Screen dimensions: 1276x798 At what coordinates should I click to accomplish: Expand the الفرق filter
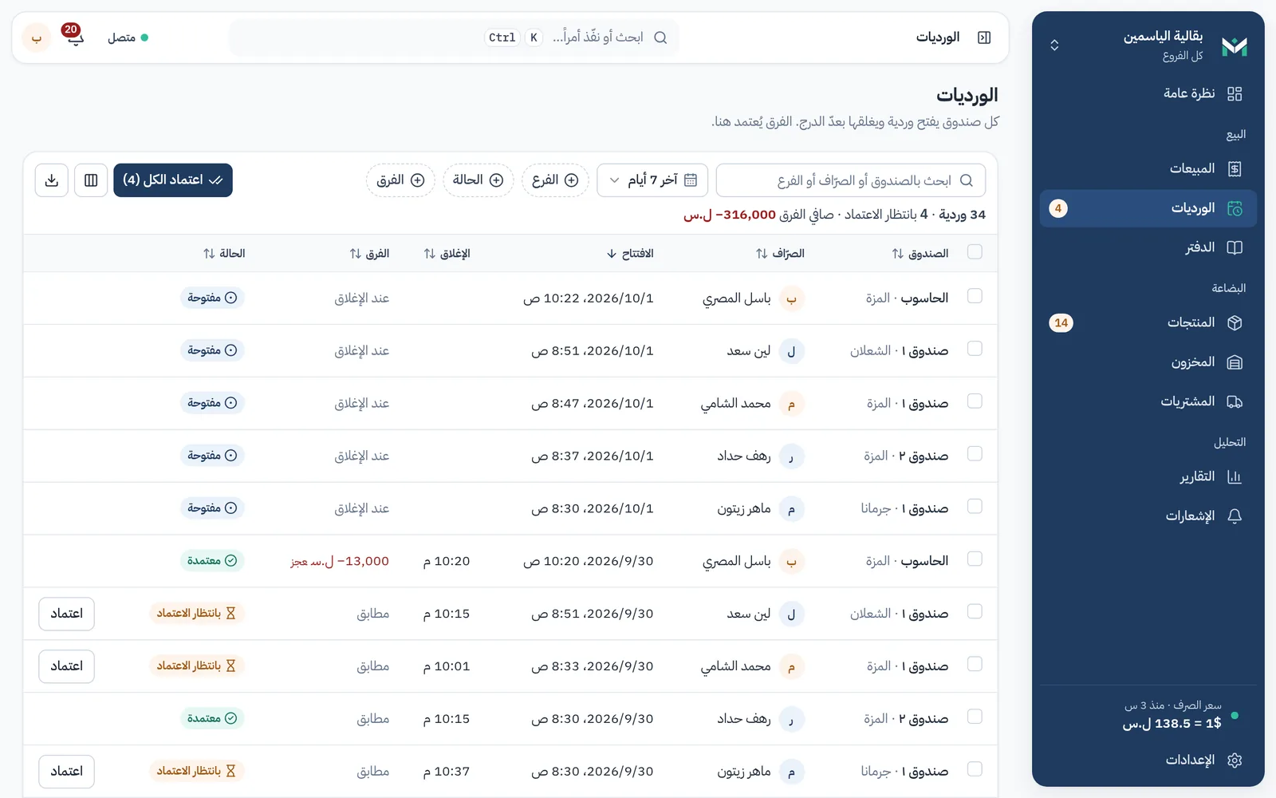[400, 180]
